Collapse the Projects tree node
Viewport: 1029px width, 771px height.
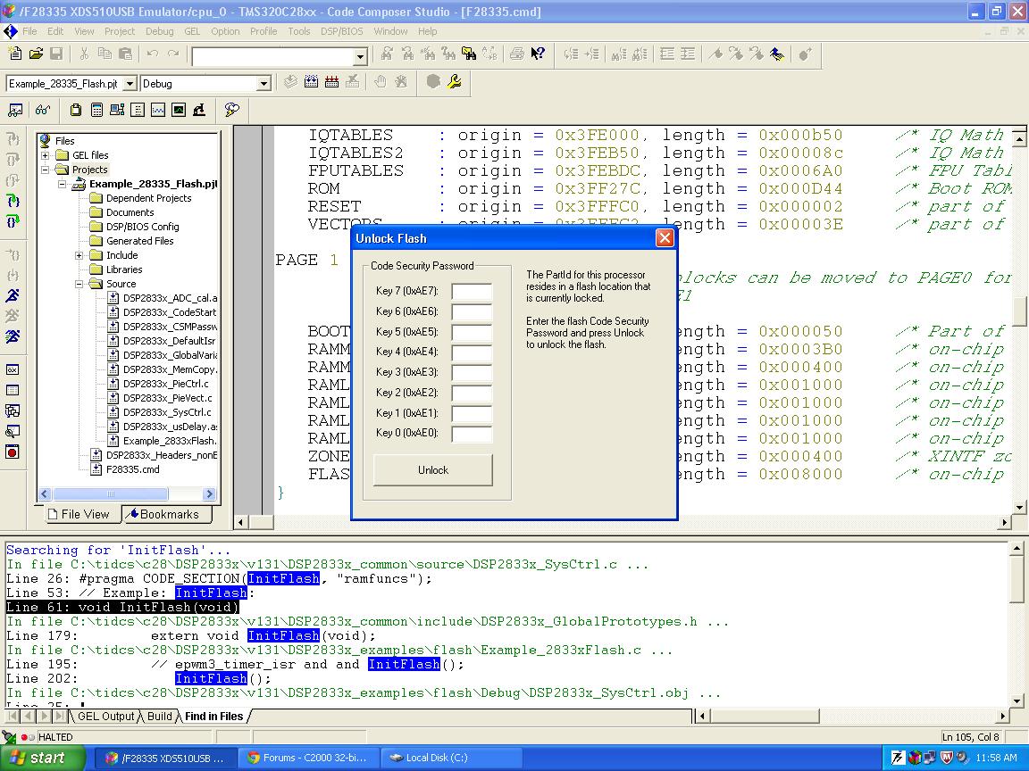click(46, 170)
